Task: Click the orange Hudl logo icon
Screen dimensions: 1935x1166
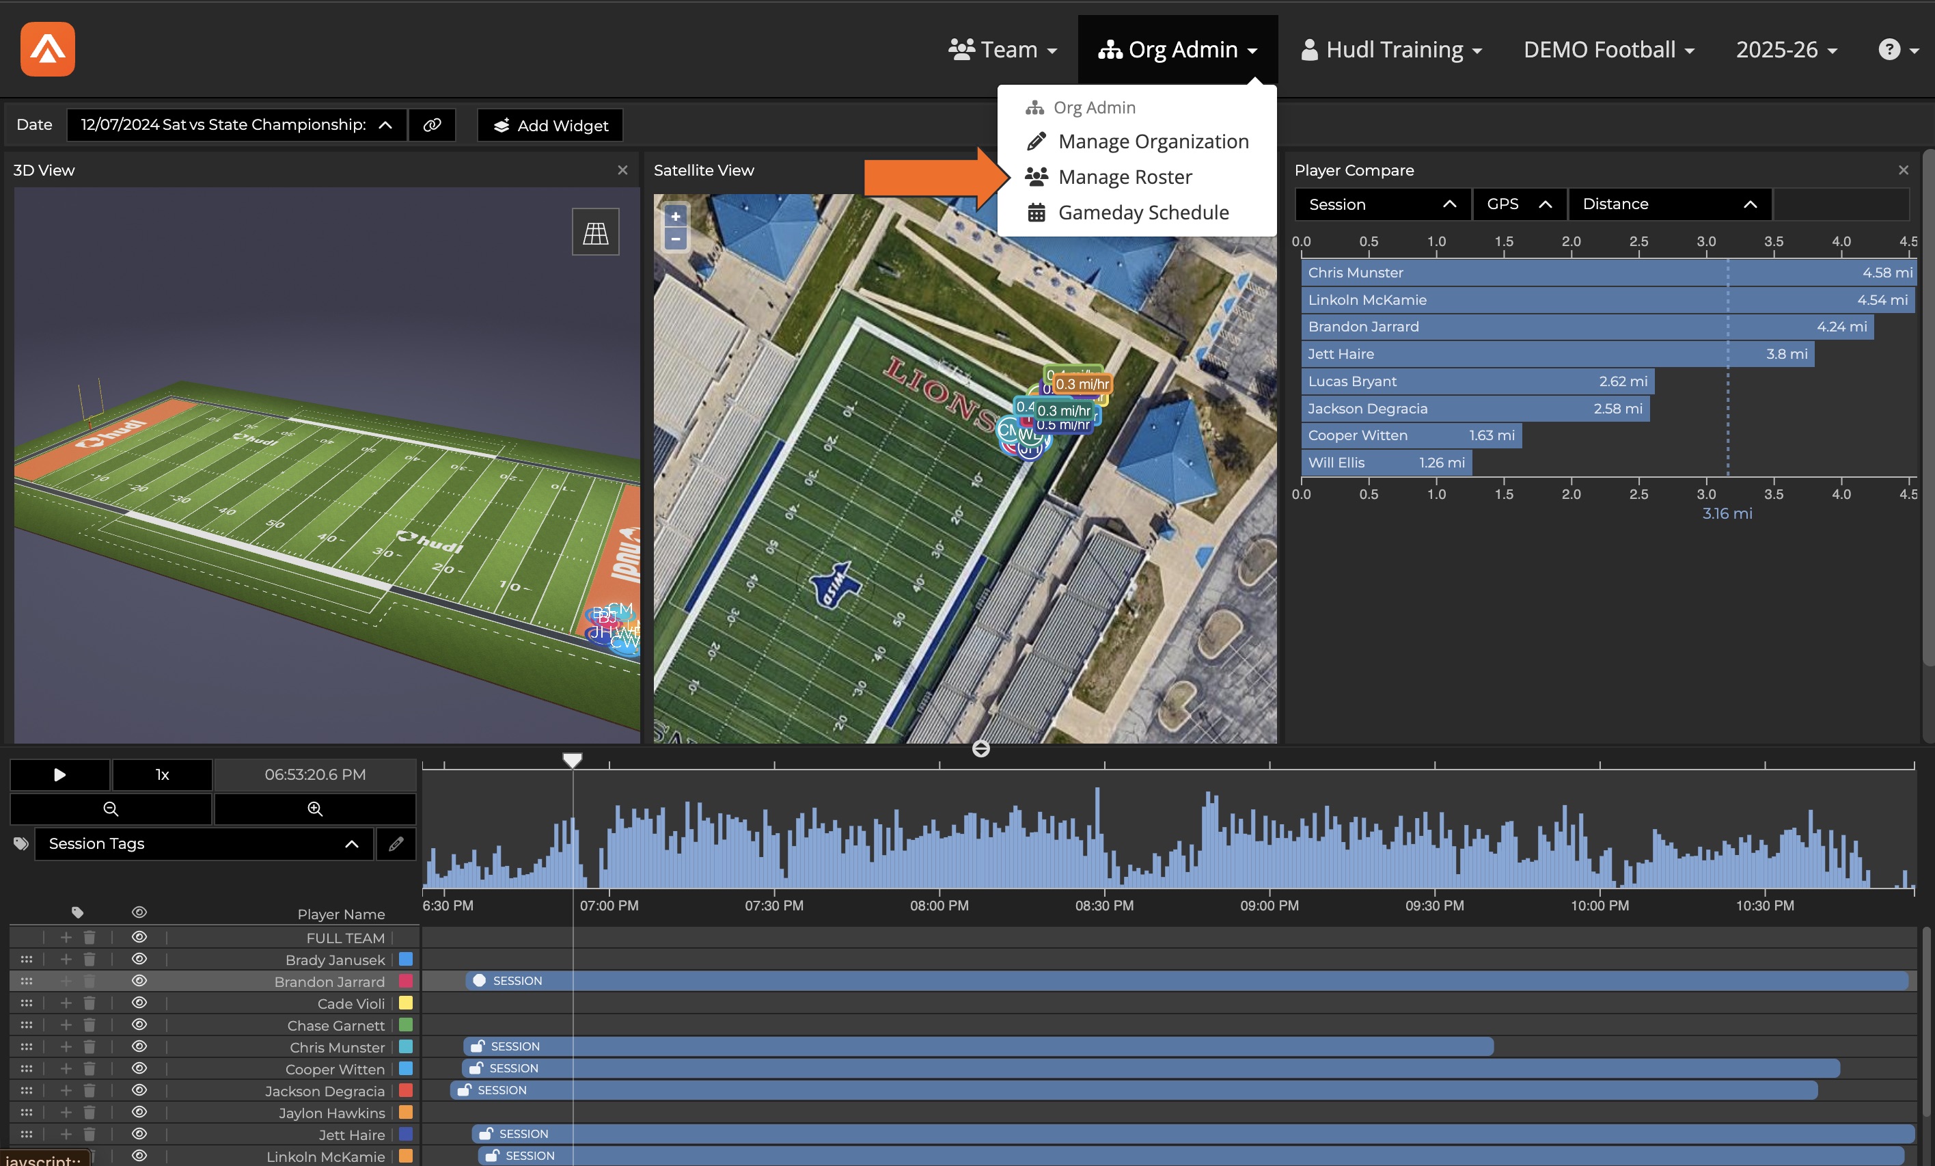Action: (48, 49)
